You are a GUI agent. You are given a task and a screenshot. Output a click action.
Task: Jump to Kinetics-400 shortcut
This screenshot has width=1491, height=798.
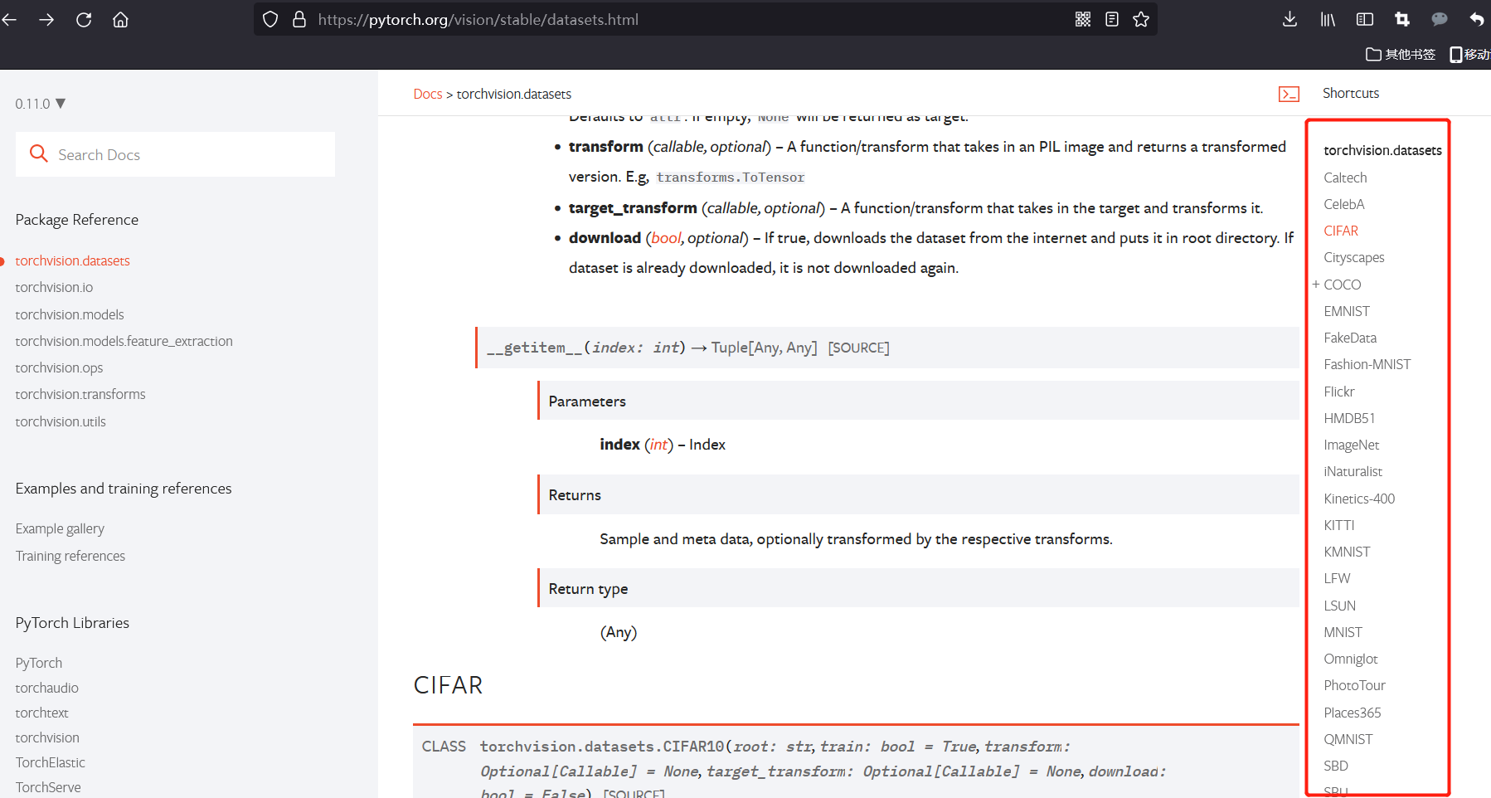[1359, 499]
